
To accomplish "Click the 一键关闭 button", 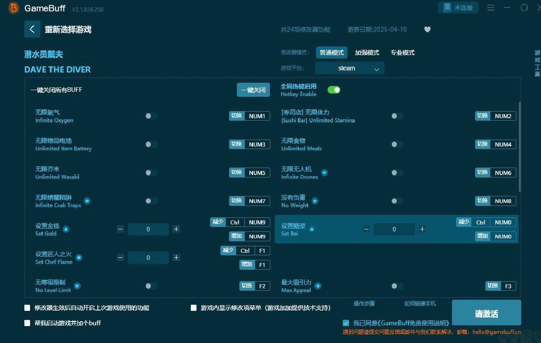I will (x=253, y=90).
